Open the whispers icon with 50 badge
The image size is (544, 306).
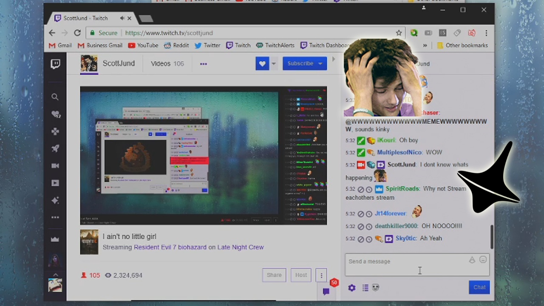[x=326, y=291]
